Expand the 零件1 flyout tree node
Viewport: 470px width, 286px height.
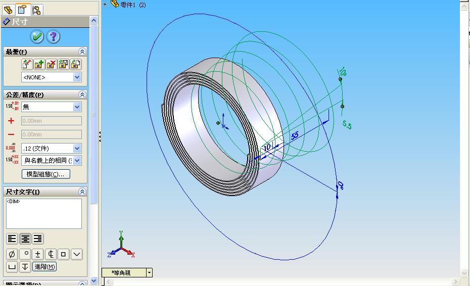pyautogui.click(x=105, y=5)
